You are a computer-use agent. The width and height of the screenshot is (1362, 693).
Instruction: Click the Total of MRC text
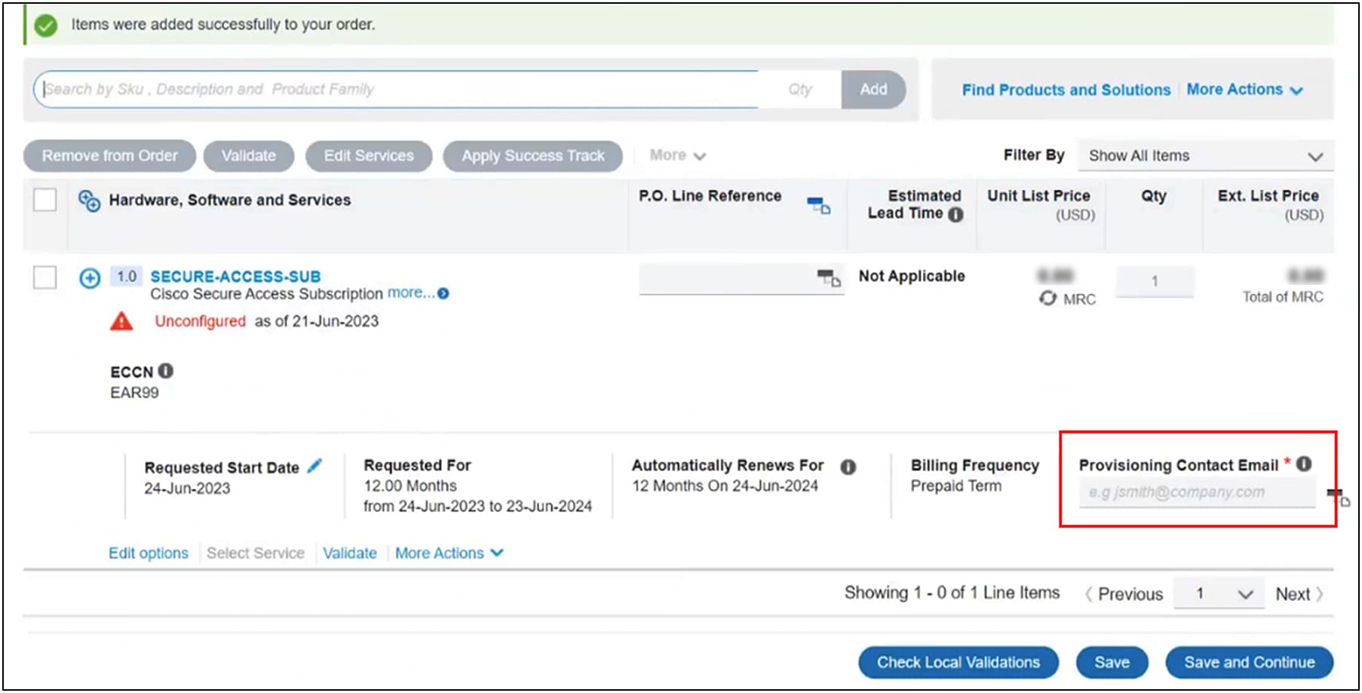click(1283, 297)
